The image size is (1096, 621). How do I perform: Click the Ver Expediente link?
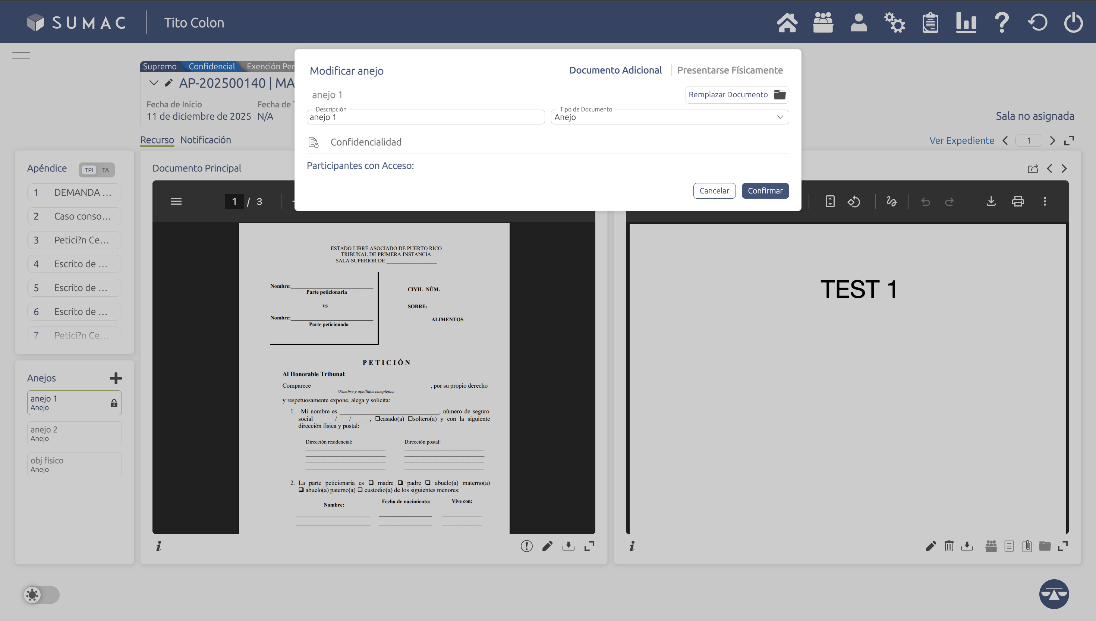pos(961,141)
